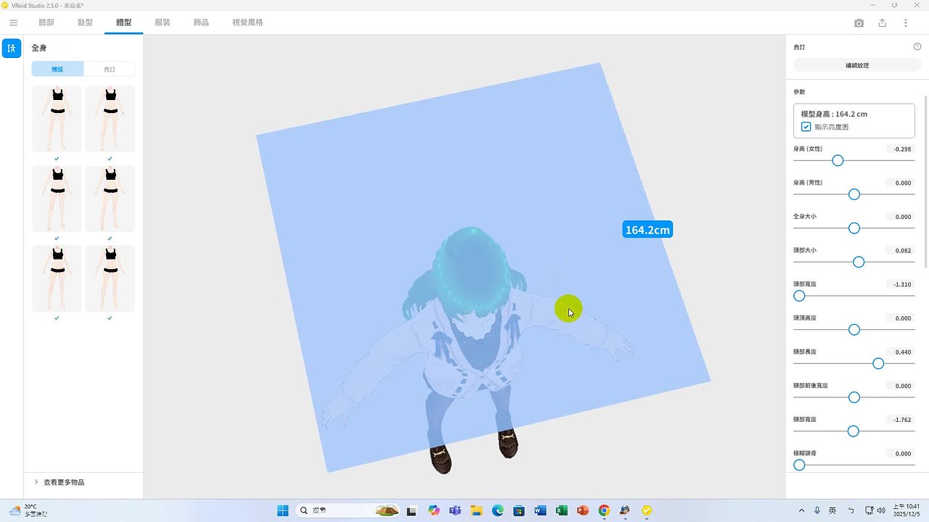The height and width of the screenshot is (522, 929).
Task: Open the three-dot more options menu
Action: pos(905,22)
